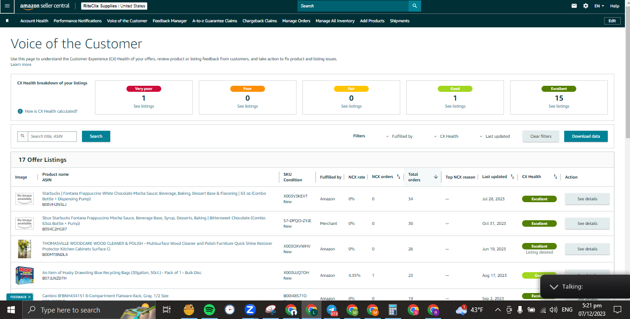Click the Clear filters button

tap(541, 136)
